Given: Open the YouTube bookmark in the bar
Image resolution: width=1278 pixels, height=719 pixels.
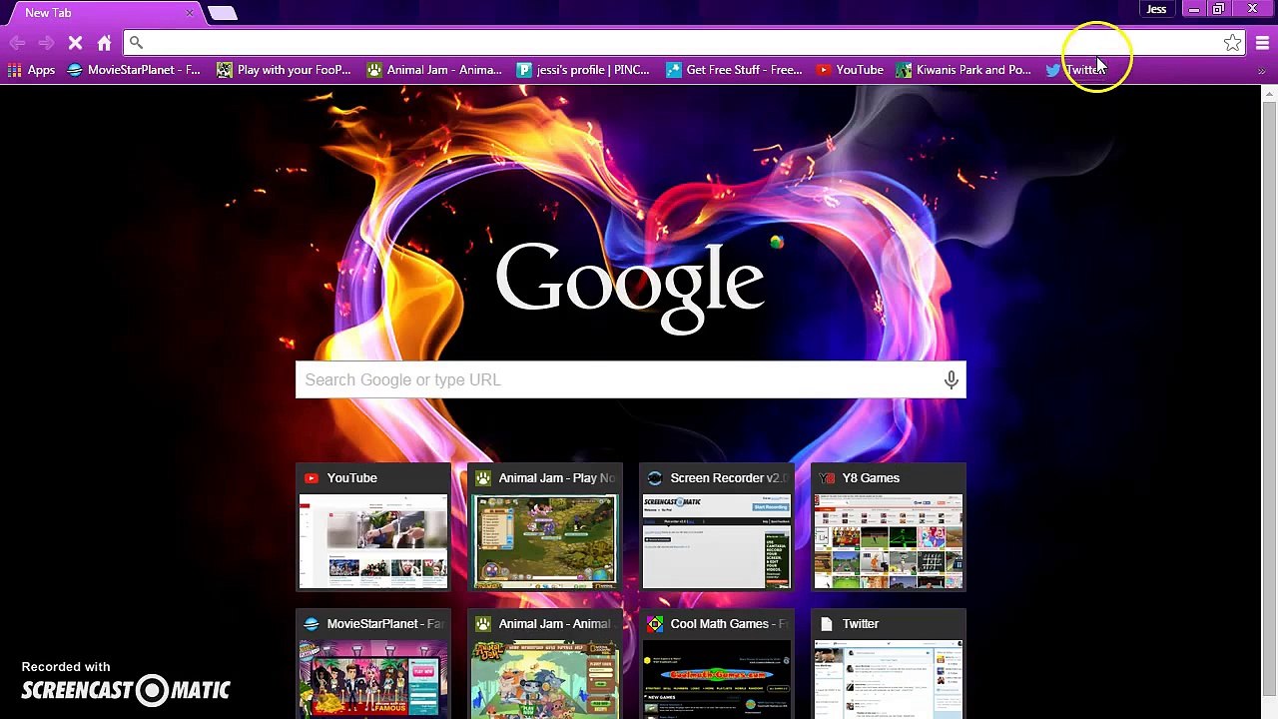Looking at the screenshot, I should coord(850,70).
